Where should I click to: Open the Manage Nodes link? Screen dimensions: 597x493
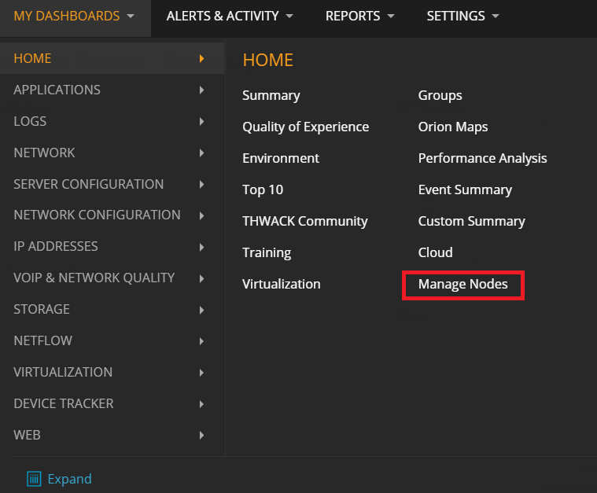pyautogui.click(x=463, y=284)
